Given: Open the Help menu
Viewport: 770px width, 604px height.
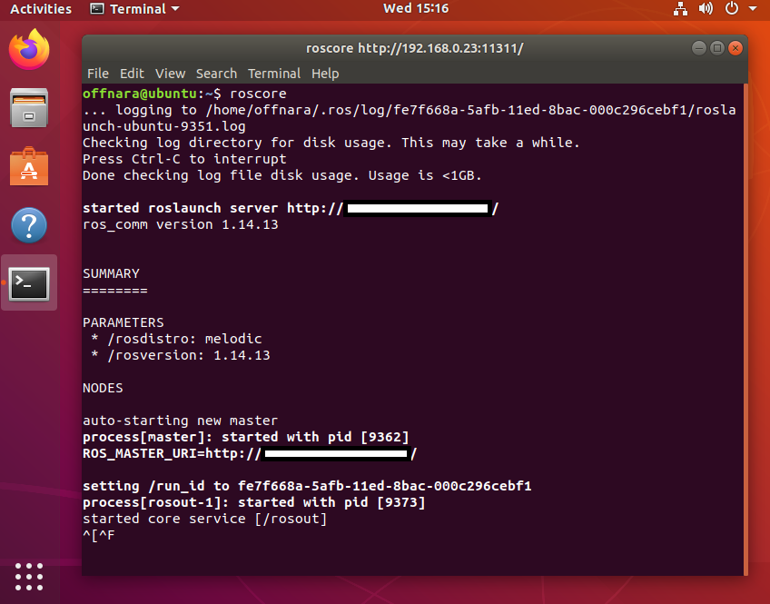Looking at the screenshot, I should tap(325, 74).
